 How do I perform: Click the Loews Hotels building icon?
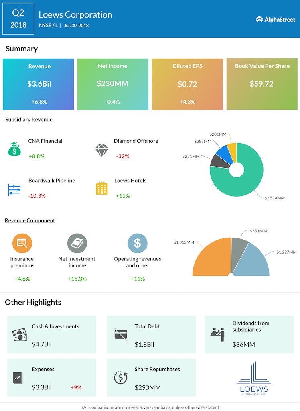102,188
